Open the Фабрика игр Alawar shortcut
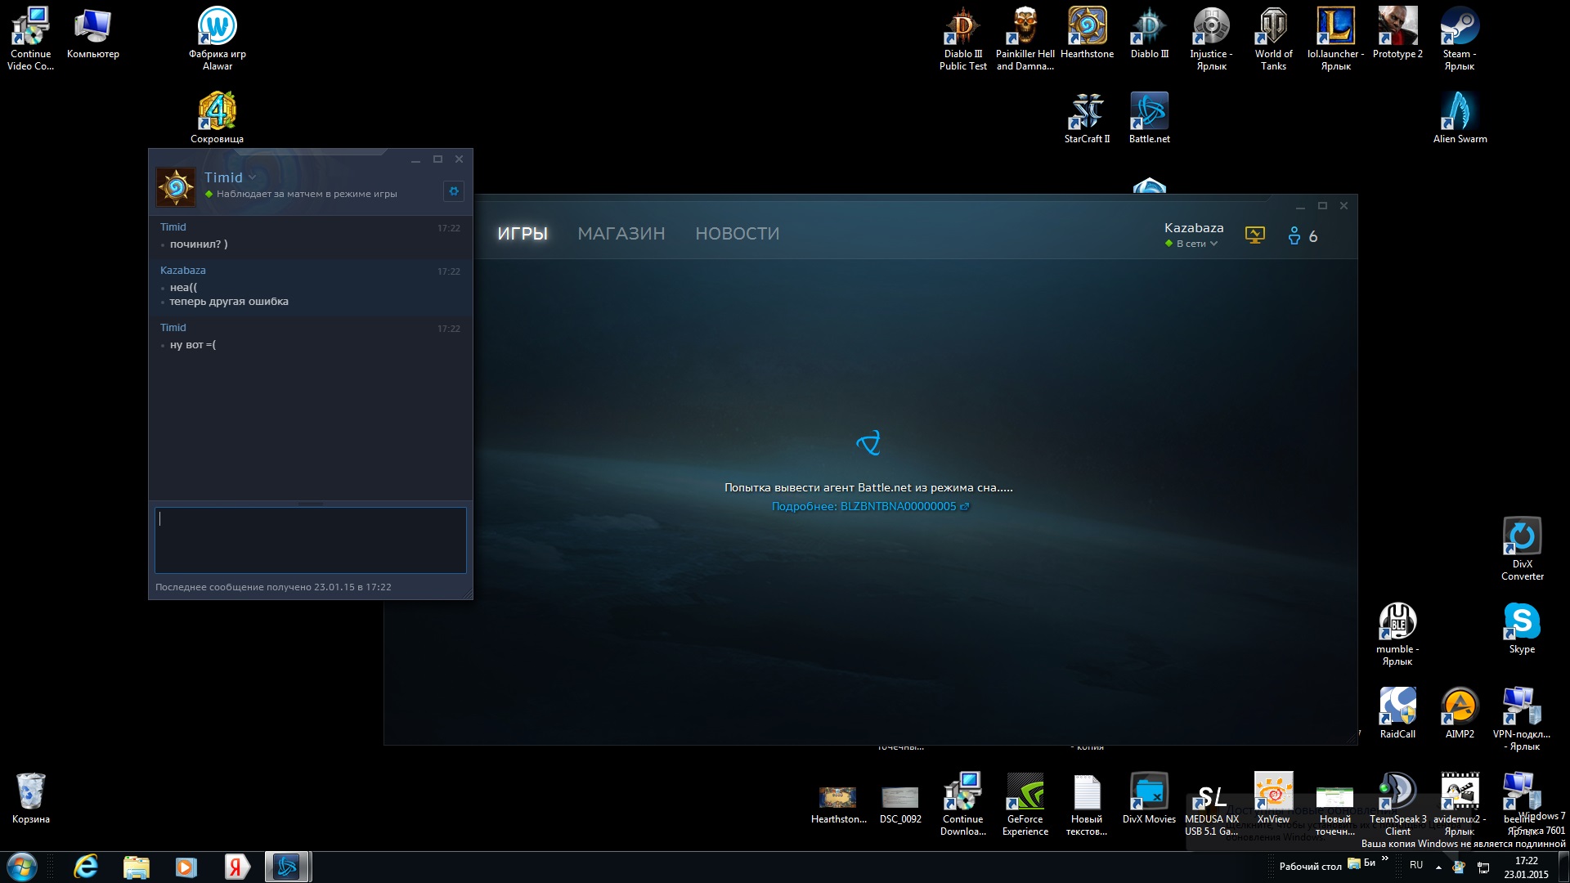Image resolution: width=1570 pixels, height=883 pixels. (x=218, y=38)
